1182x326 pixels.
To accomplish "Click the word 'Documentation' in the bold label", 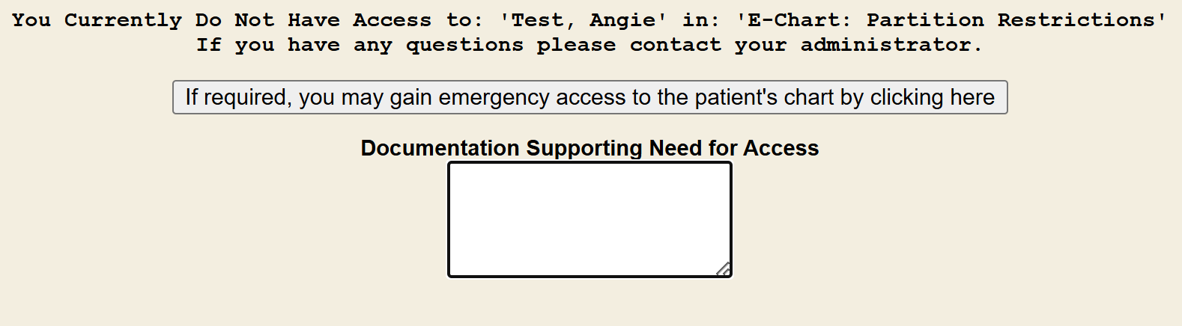I will point(440,148).
